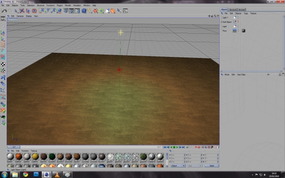The image size is (285, 178).
Task: Add a Bend deformer object
Action: (113, 11)
